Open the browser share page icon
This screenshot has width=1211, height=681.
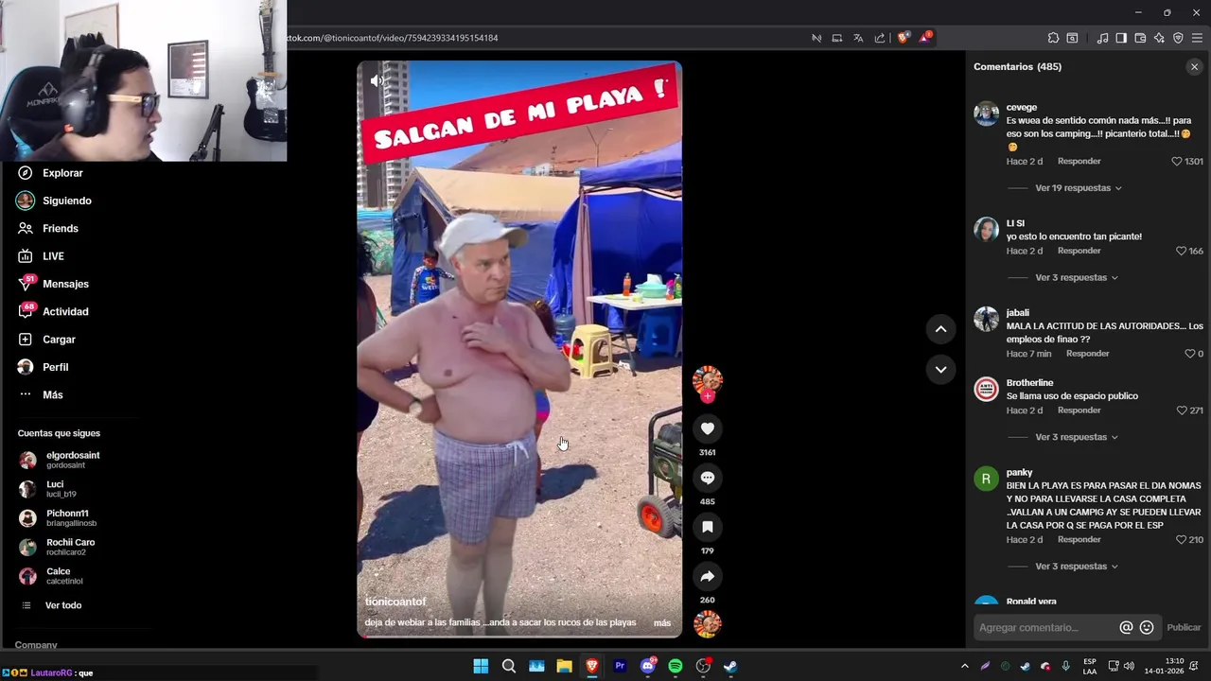[x=880, y=38]
